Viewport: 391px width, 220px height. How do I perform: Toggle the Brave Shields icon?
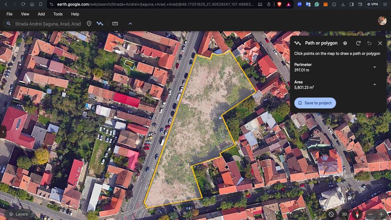[279, 4]
